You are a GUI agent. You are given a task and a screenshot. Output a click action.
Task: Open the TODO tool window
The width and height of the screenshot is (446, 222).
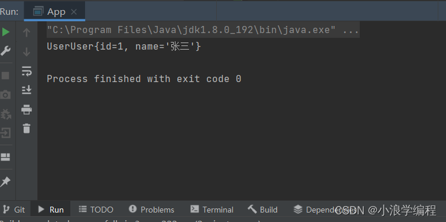coord(96,210)
